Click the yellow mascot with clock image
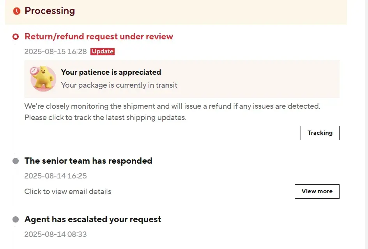The height and width of the screenshot is (249, 368). pyautogui.click(x=43, y=78)
